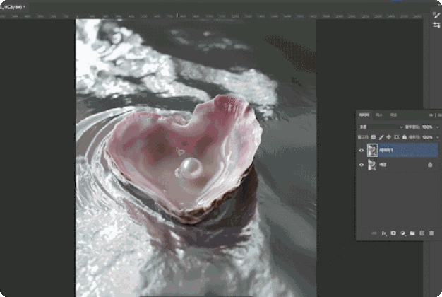Viewport: 442px width, 297px height.
Task: Click the link layers chain icon
Action: tap(374, 233)
